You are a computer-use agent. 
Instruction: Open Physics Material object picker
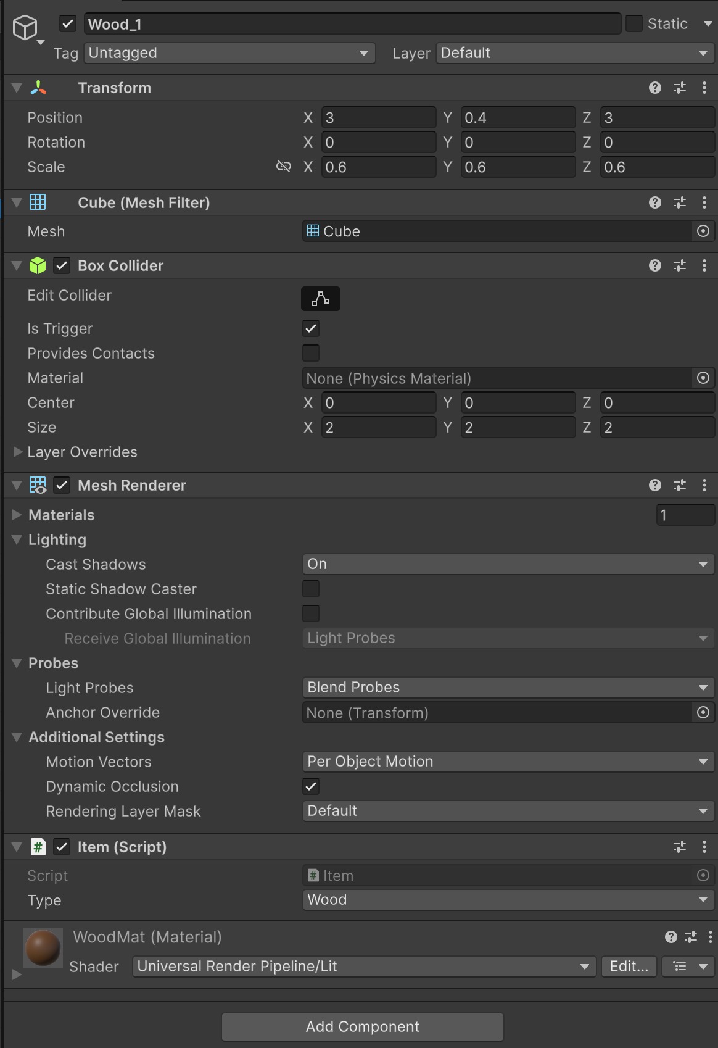coord(703,378)
